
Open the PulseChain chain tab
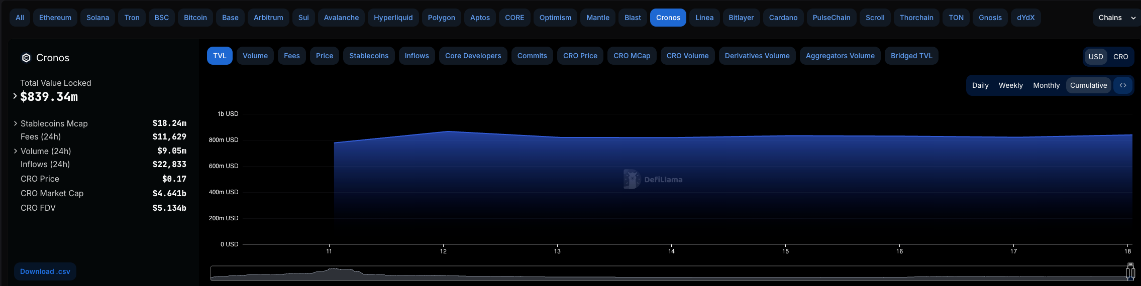point(832,18)
